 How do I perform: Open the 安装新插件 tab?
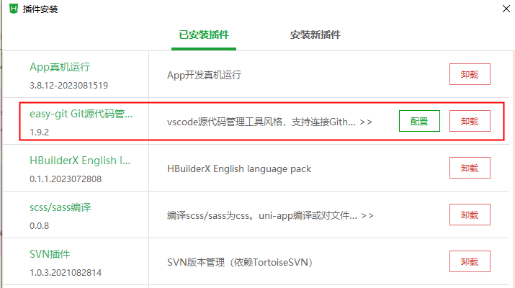tap(315, 35)
